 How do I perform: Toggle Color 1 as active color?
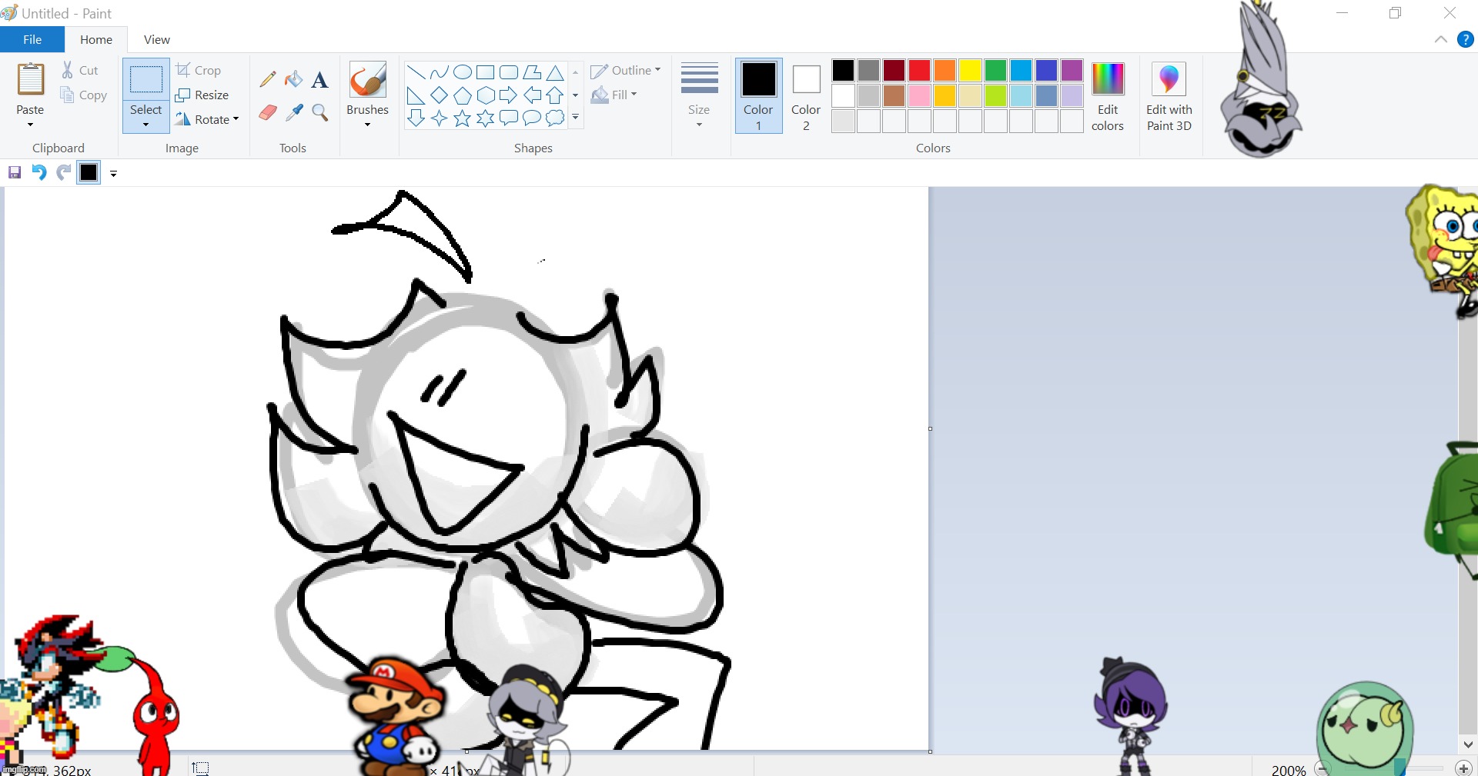[758, 95]
